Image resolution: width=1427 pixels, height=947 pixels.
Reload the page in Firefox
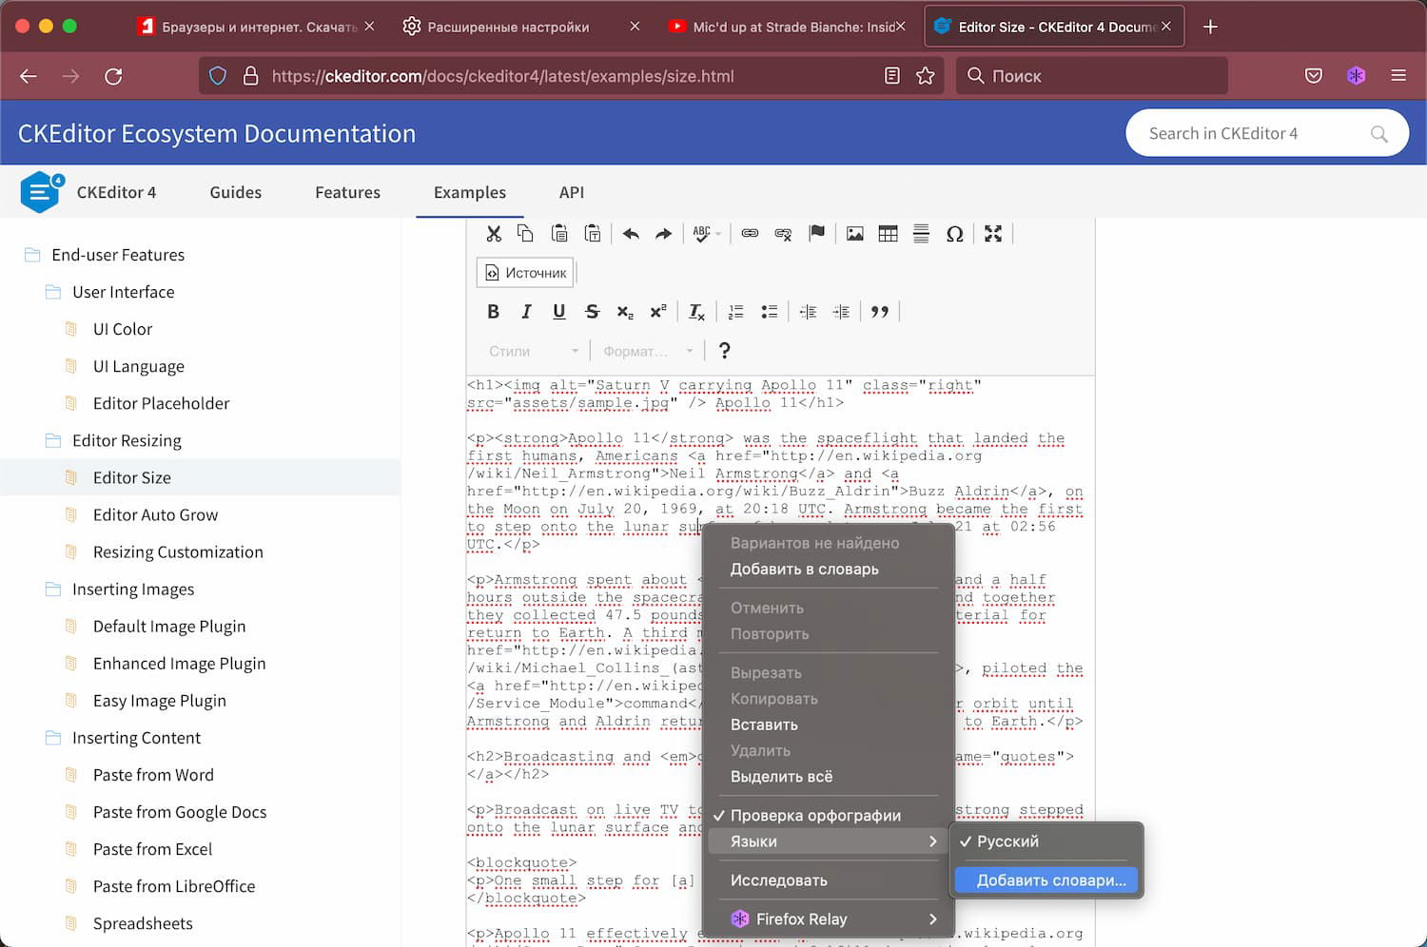click(113, 76)
